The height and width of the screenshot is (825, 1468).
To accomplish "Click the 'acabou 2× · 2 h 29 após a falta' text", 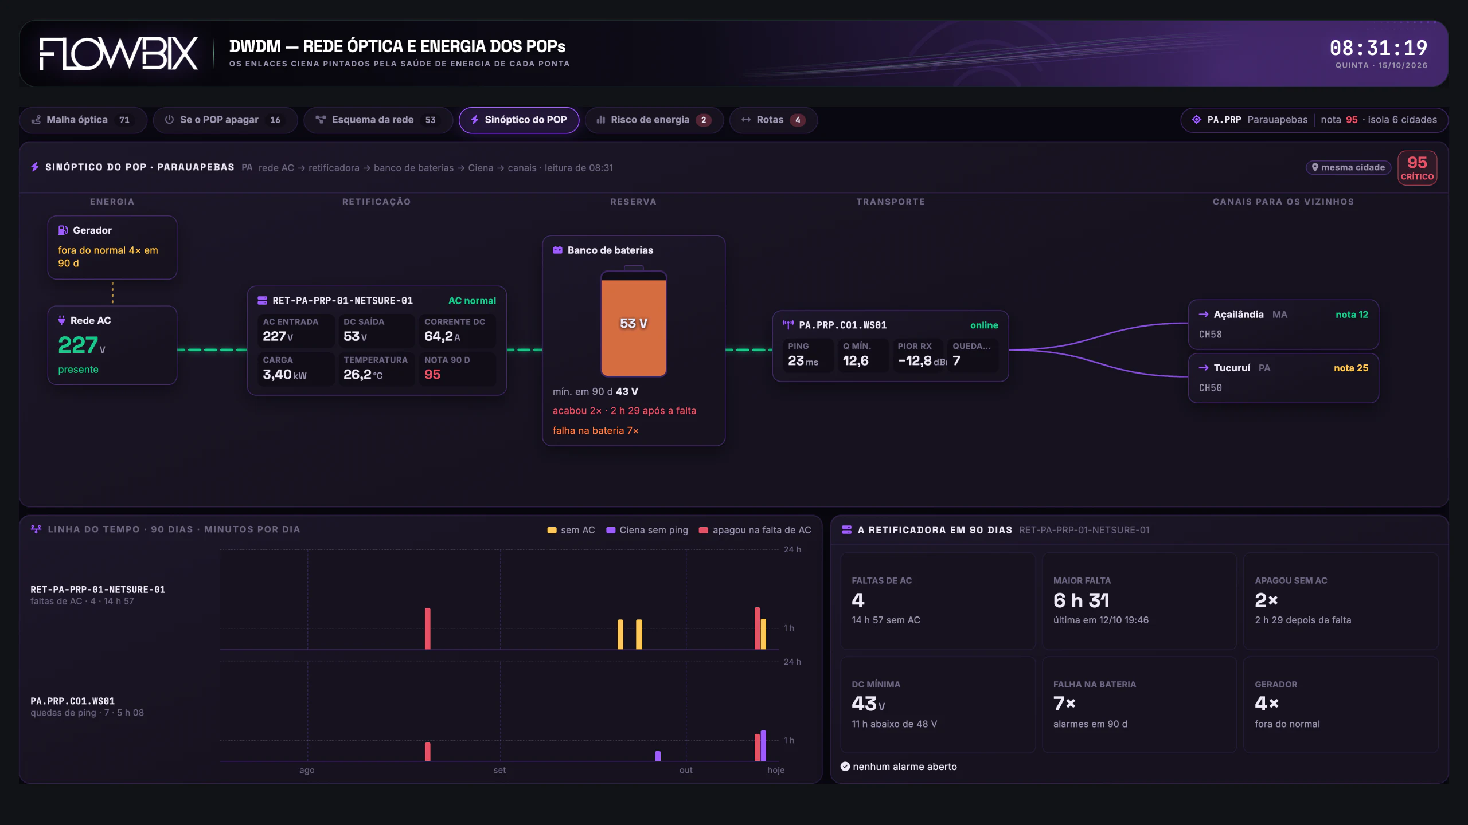I will pos(624,411).
